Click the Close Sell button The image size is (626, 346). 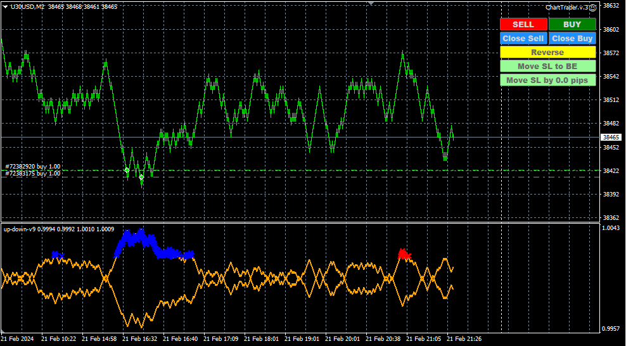[x=523, y=38]
